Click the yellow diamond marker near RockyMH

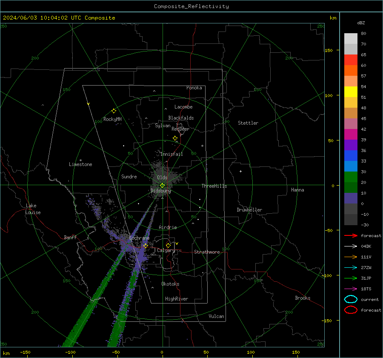tap(114, 111)
